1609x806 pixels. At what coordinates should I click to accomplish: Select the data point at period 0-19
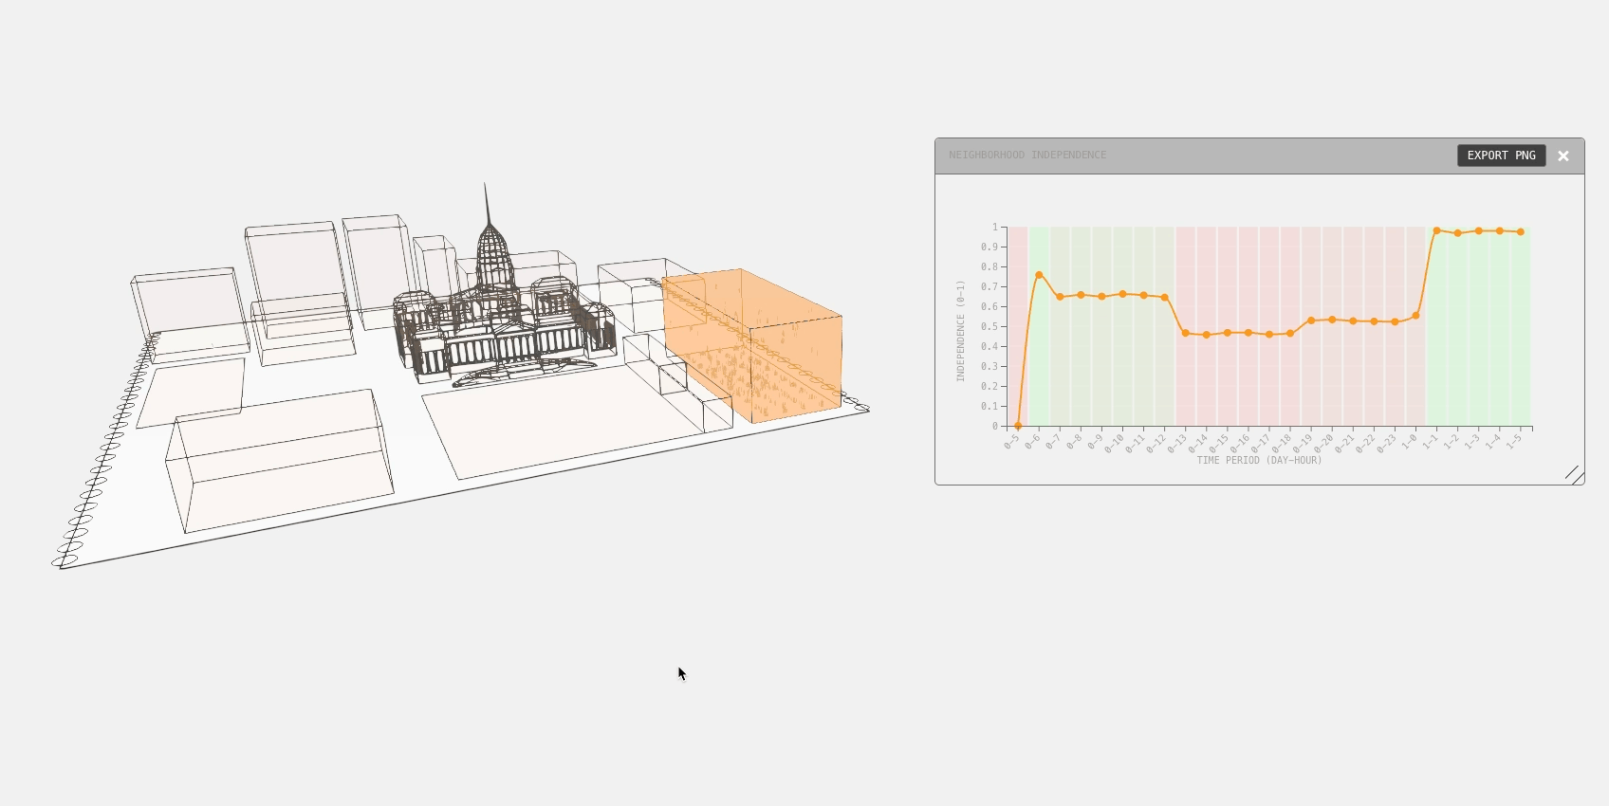point(1311,321)
